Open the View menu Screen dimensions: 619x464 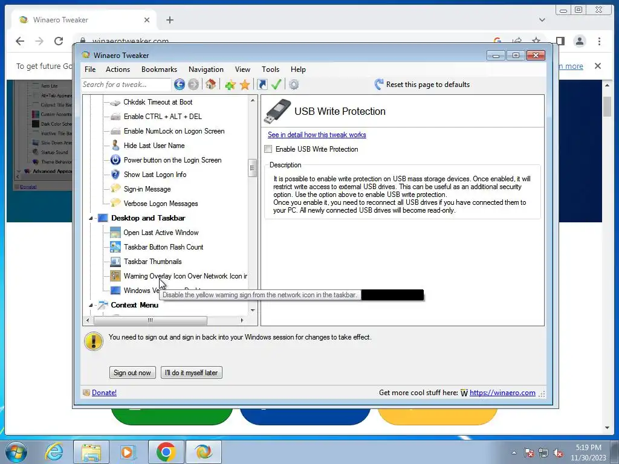pyautogui.click(x=242, y=69)
